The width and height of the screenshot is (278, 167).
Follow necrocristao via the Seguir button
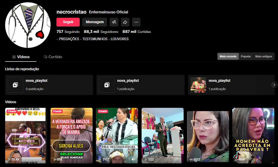pos(68,22)
